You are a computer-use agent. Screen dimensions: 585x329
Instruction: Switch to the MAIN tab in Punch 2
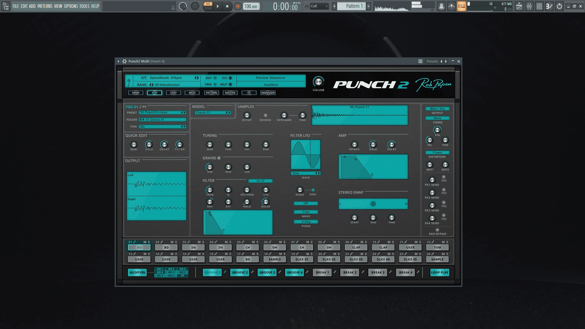click(x=136, y=93)
